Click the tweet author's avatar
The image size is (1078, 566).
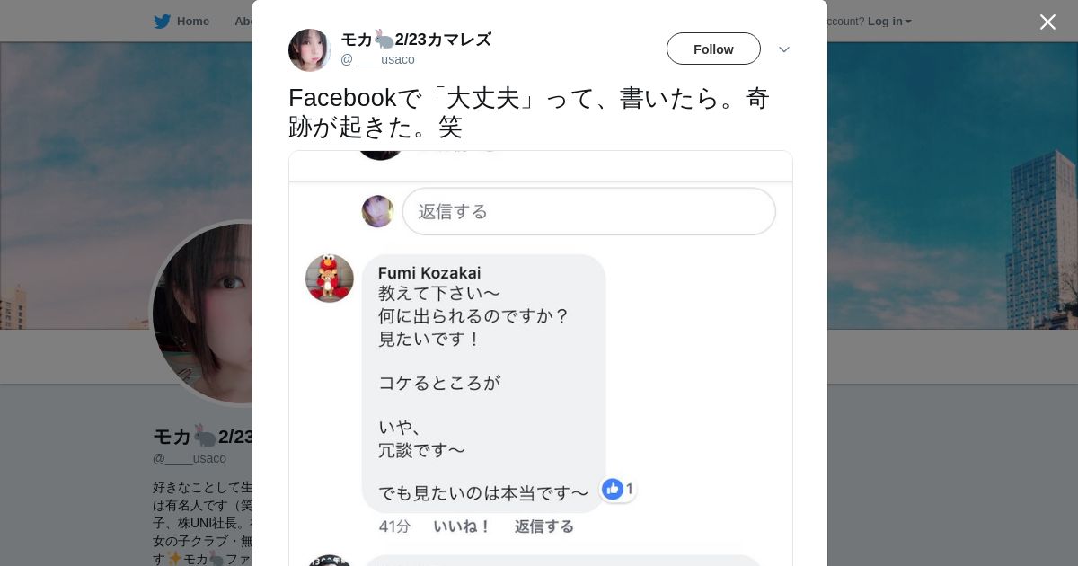click(x=310, y=50)
